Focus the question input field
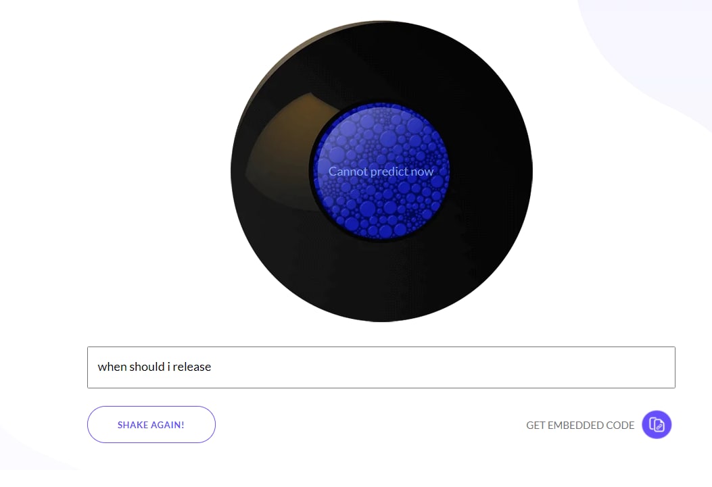The width and height of the screenshot is (712, 487). [381, 367]
